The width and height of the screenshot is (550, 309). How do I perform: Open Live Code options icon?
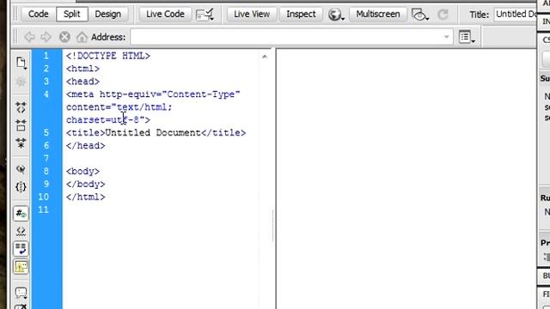(205, 15)
